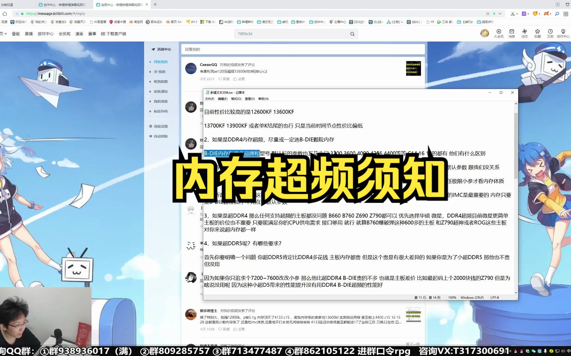
Task: Open Notepad 编辑(E) menu
Action: click(223, 99)
